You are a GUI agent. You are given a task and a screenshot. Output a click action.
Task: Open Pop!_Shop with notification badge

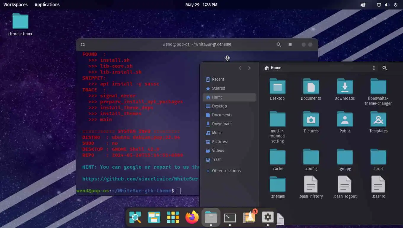click(x=249, y=217)
